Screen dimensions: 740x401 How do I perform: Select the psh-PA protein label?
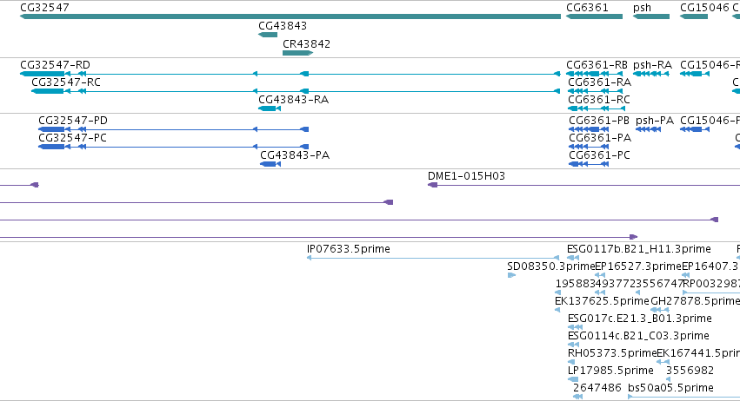(655, 120)
